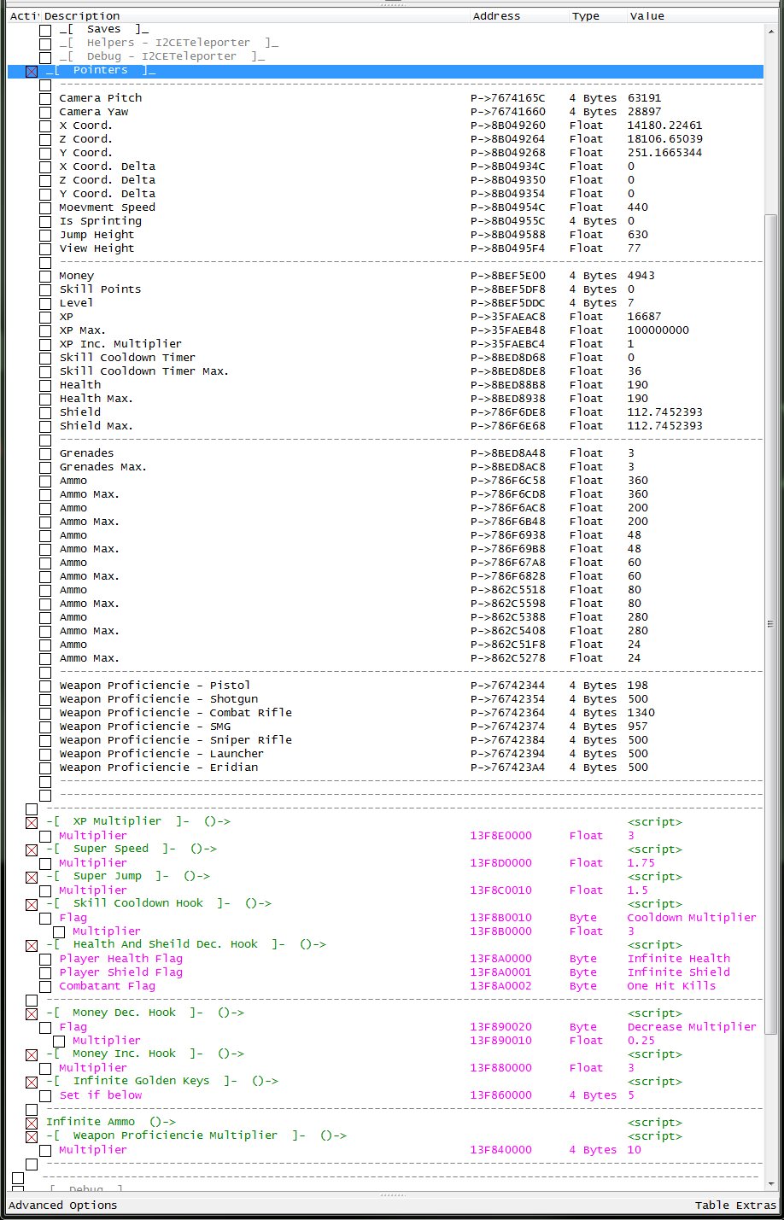Viewport: 784px width, 1220px height.
Task: Select the Y Coord. value 251.1665344
Action: (665, 153)
